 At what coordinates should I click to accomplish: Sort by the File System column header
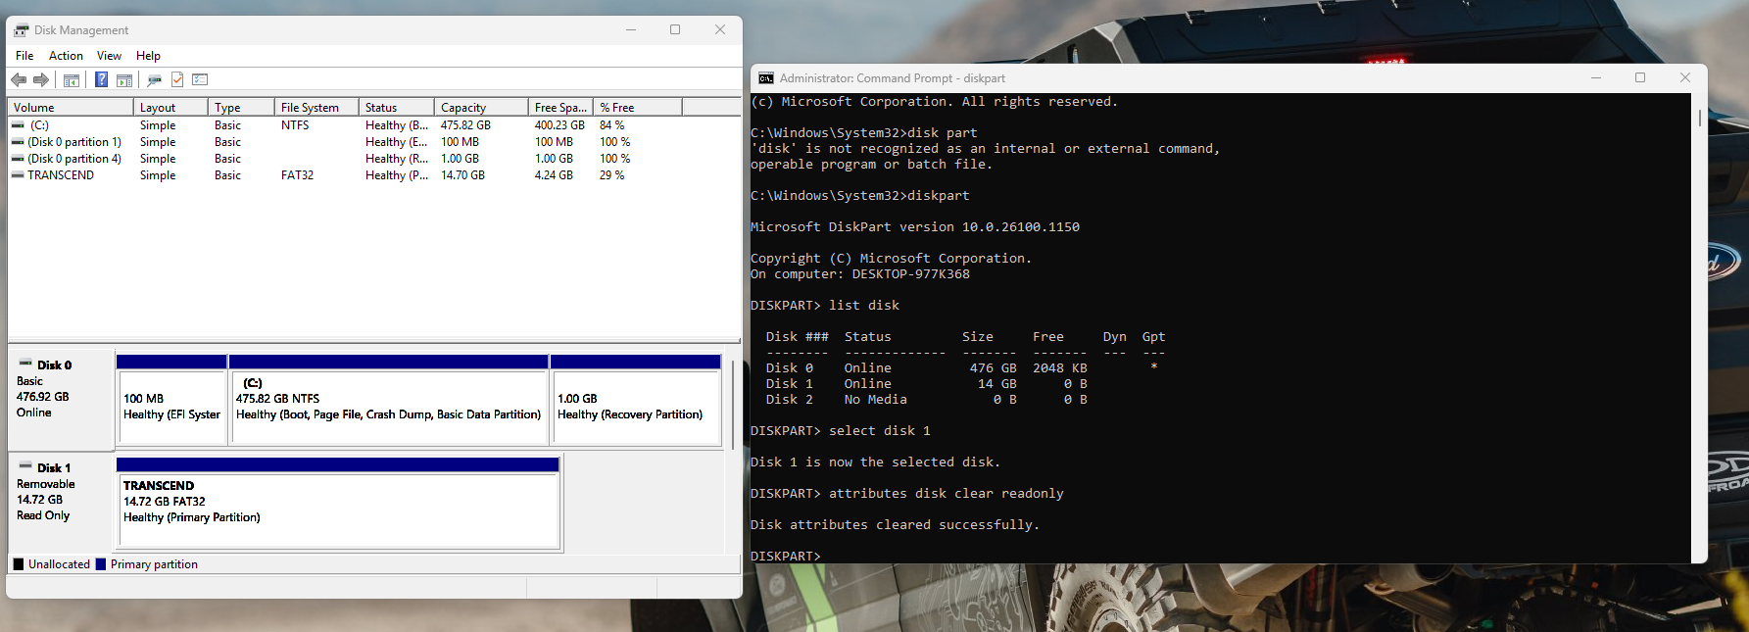coord(316,108)
